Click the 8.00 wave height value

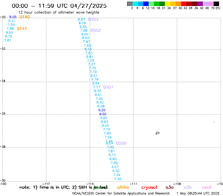(105, 126)
